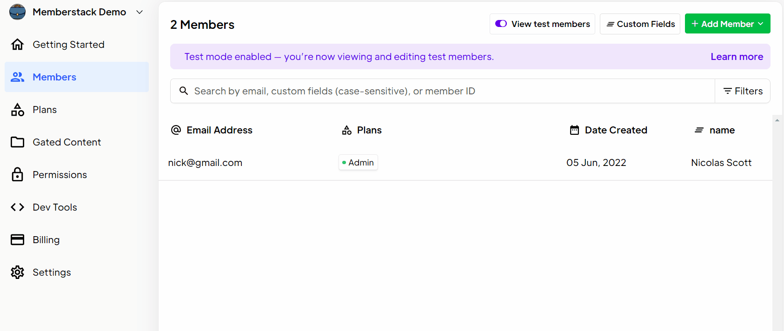Open Permissions page
This screenshot has height=331, width=784.
(60, 175)
